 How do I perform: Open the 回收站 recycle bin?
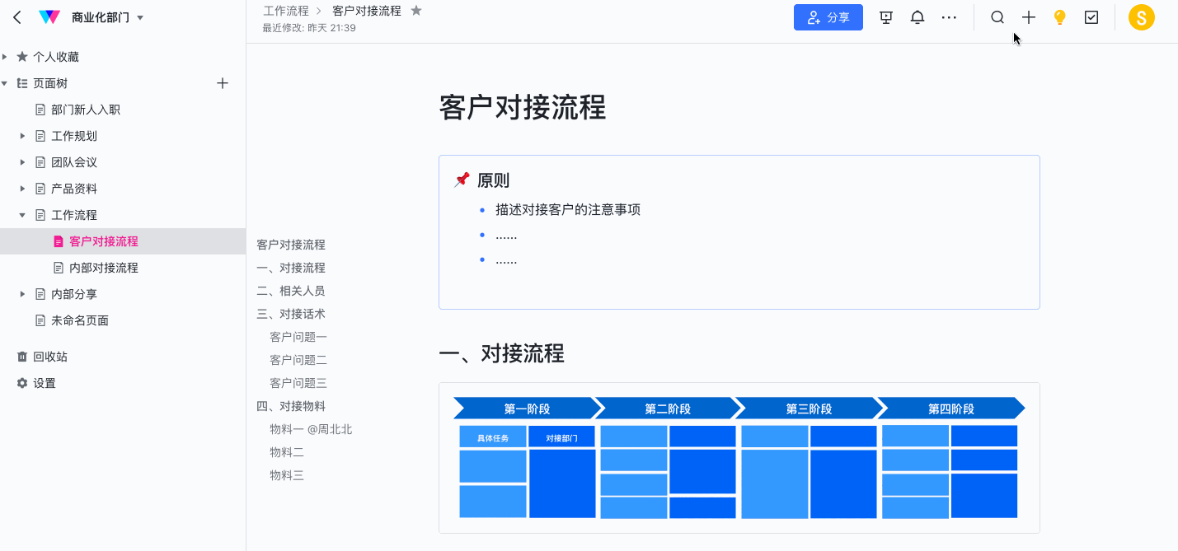[50, 357]
